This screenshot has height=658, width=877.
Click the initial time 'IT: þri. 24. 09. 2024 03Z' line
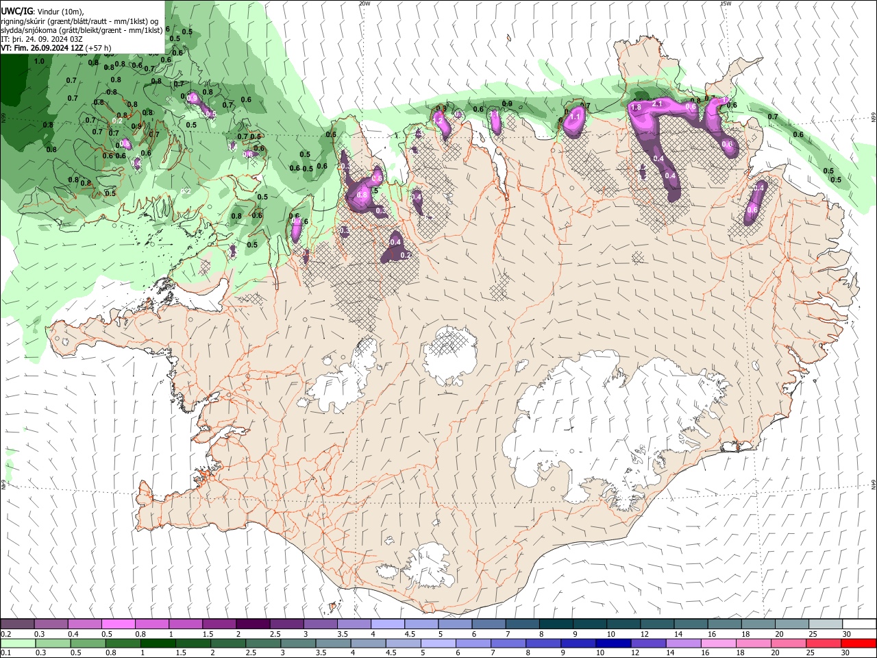pos(42,39)
